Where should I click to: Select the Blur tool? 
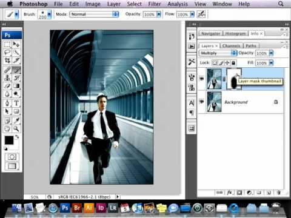[x=7, y=94]
